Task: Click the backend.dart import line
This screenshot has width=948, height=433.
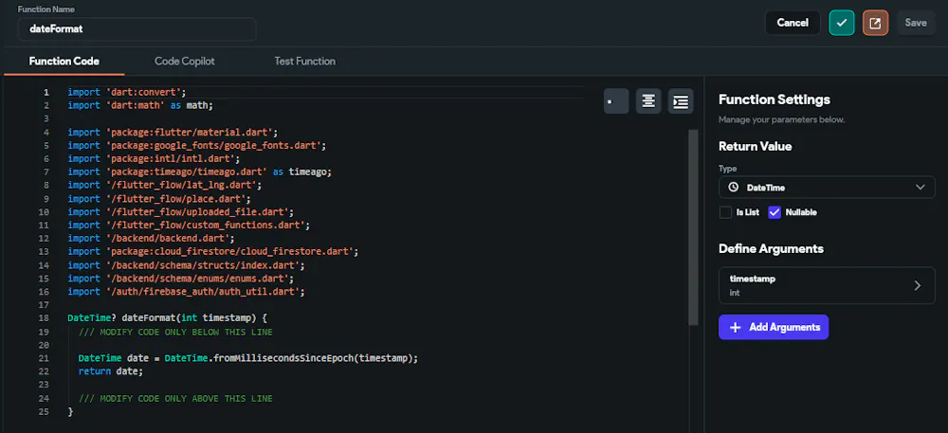Action: [151, 239]
